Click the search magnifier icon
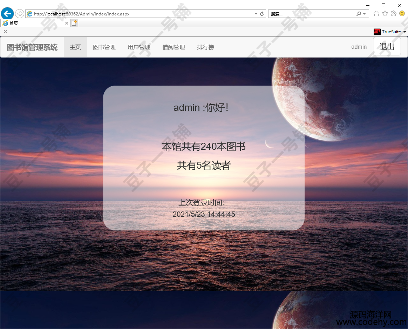The width and height of the screenshot is (408, 329). click(359, 14)
